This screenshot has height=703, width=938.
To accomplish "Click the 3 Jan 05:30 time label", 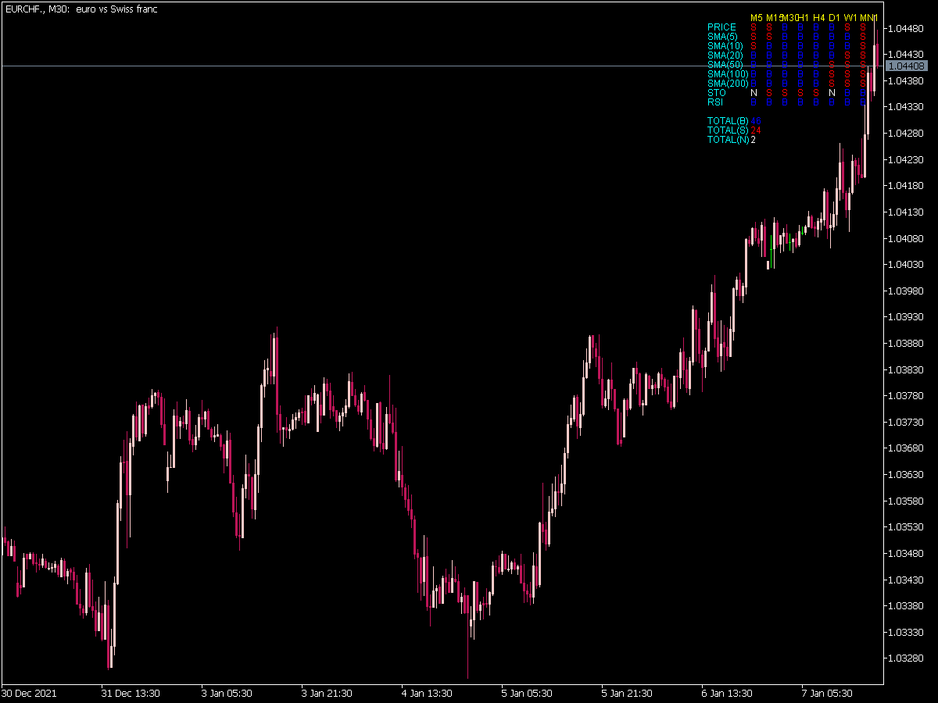I will coord(227,693).
